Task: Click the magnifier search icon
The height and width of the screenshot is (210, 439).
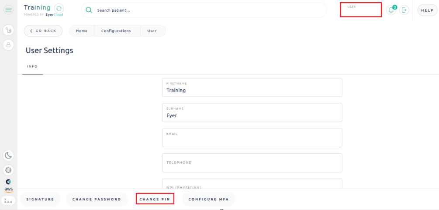Action: [89, 10]
